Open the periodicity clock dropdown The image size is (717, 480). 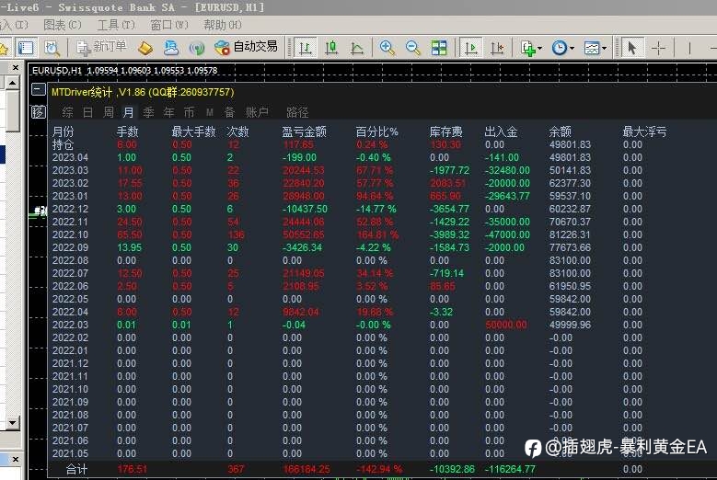tap(562, 48)
